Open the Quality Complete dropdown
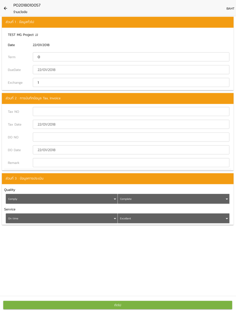Image resolution: width=236 pixels, height=314 pixels. tap(174, 199)
